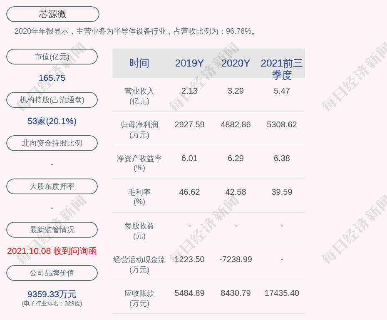Click ROE value 6.29
This screenshot has width=387, height=320.
(x=236, y=158)
